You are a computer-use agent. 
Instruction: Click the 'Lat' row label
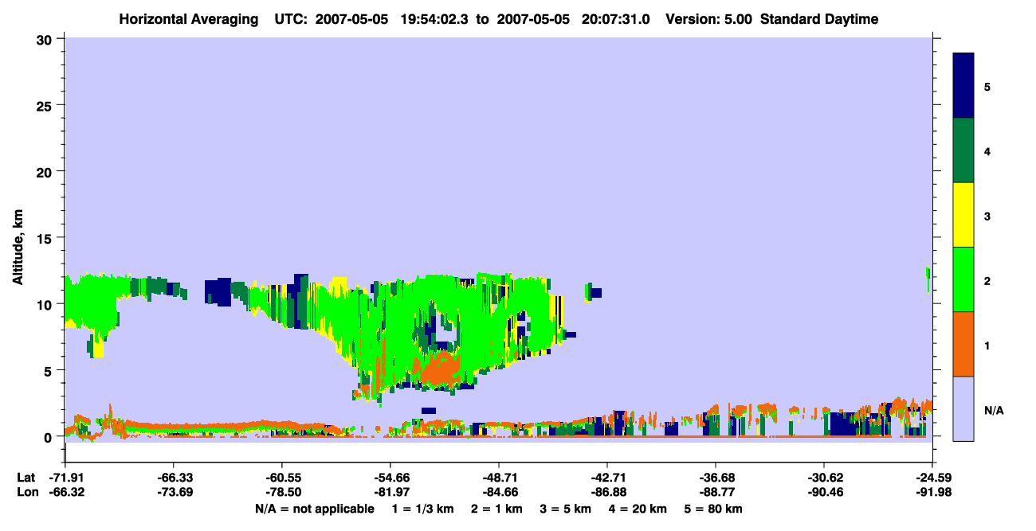point(26,478)
